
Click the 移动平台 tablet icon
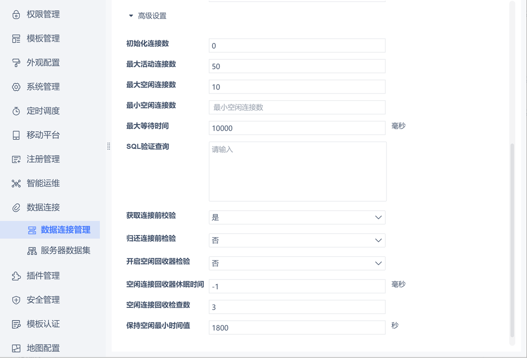[x=16, y=135]
